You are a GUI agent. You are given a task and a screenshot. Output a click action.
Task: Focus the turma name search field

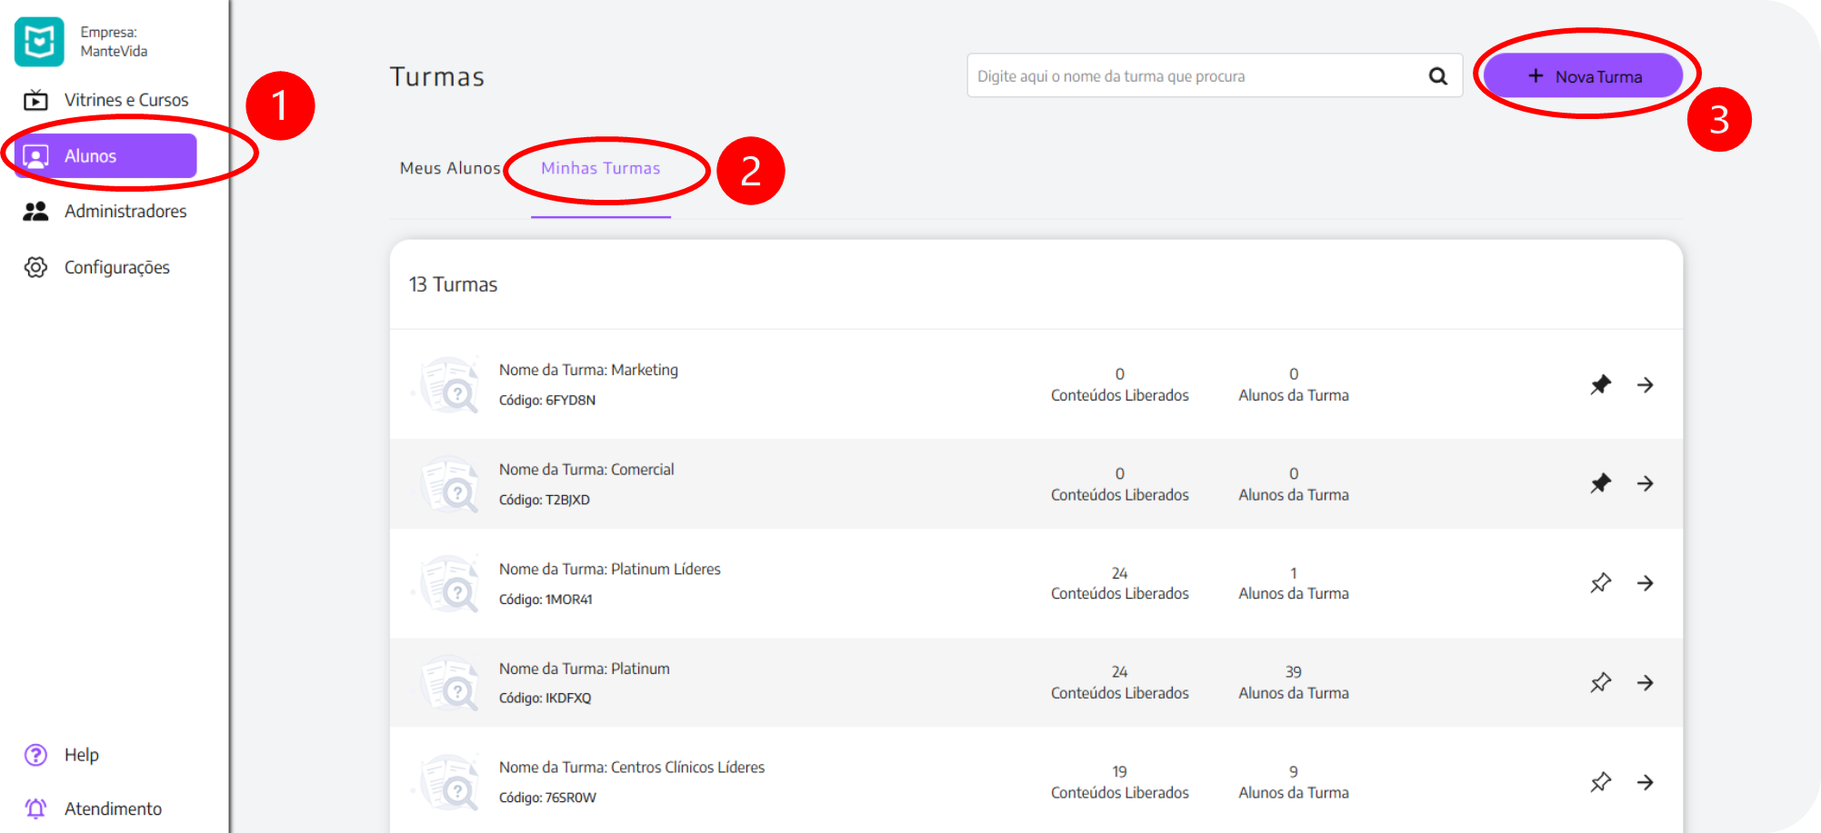pos(1191,76)
